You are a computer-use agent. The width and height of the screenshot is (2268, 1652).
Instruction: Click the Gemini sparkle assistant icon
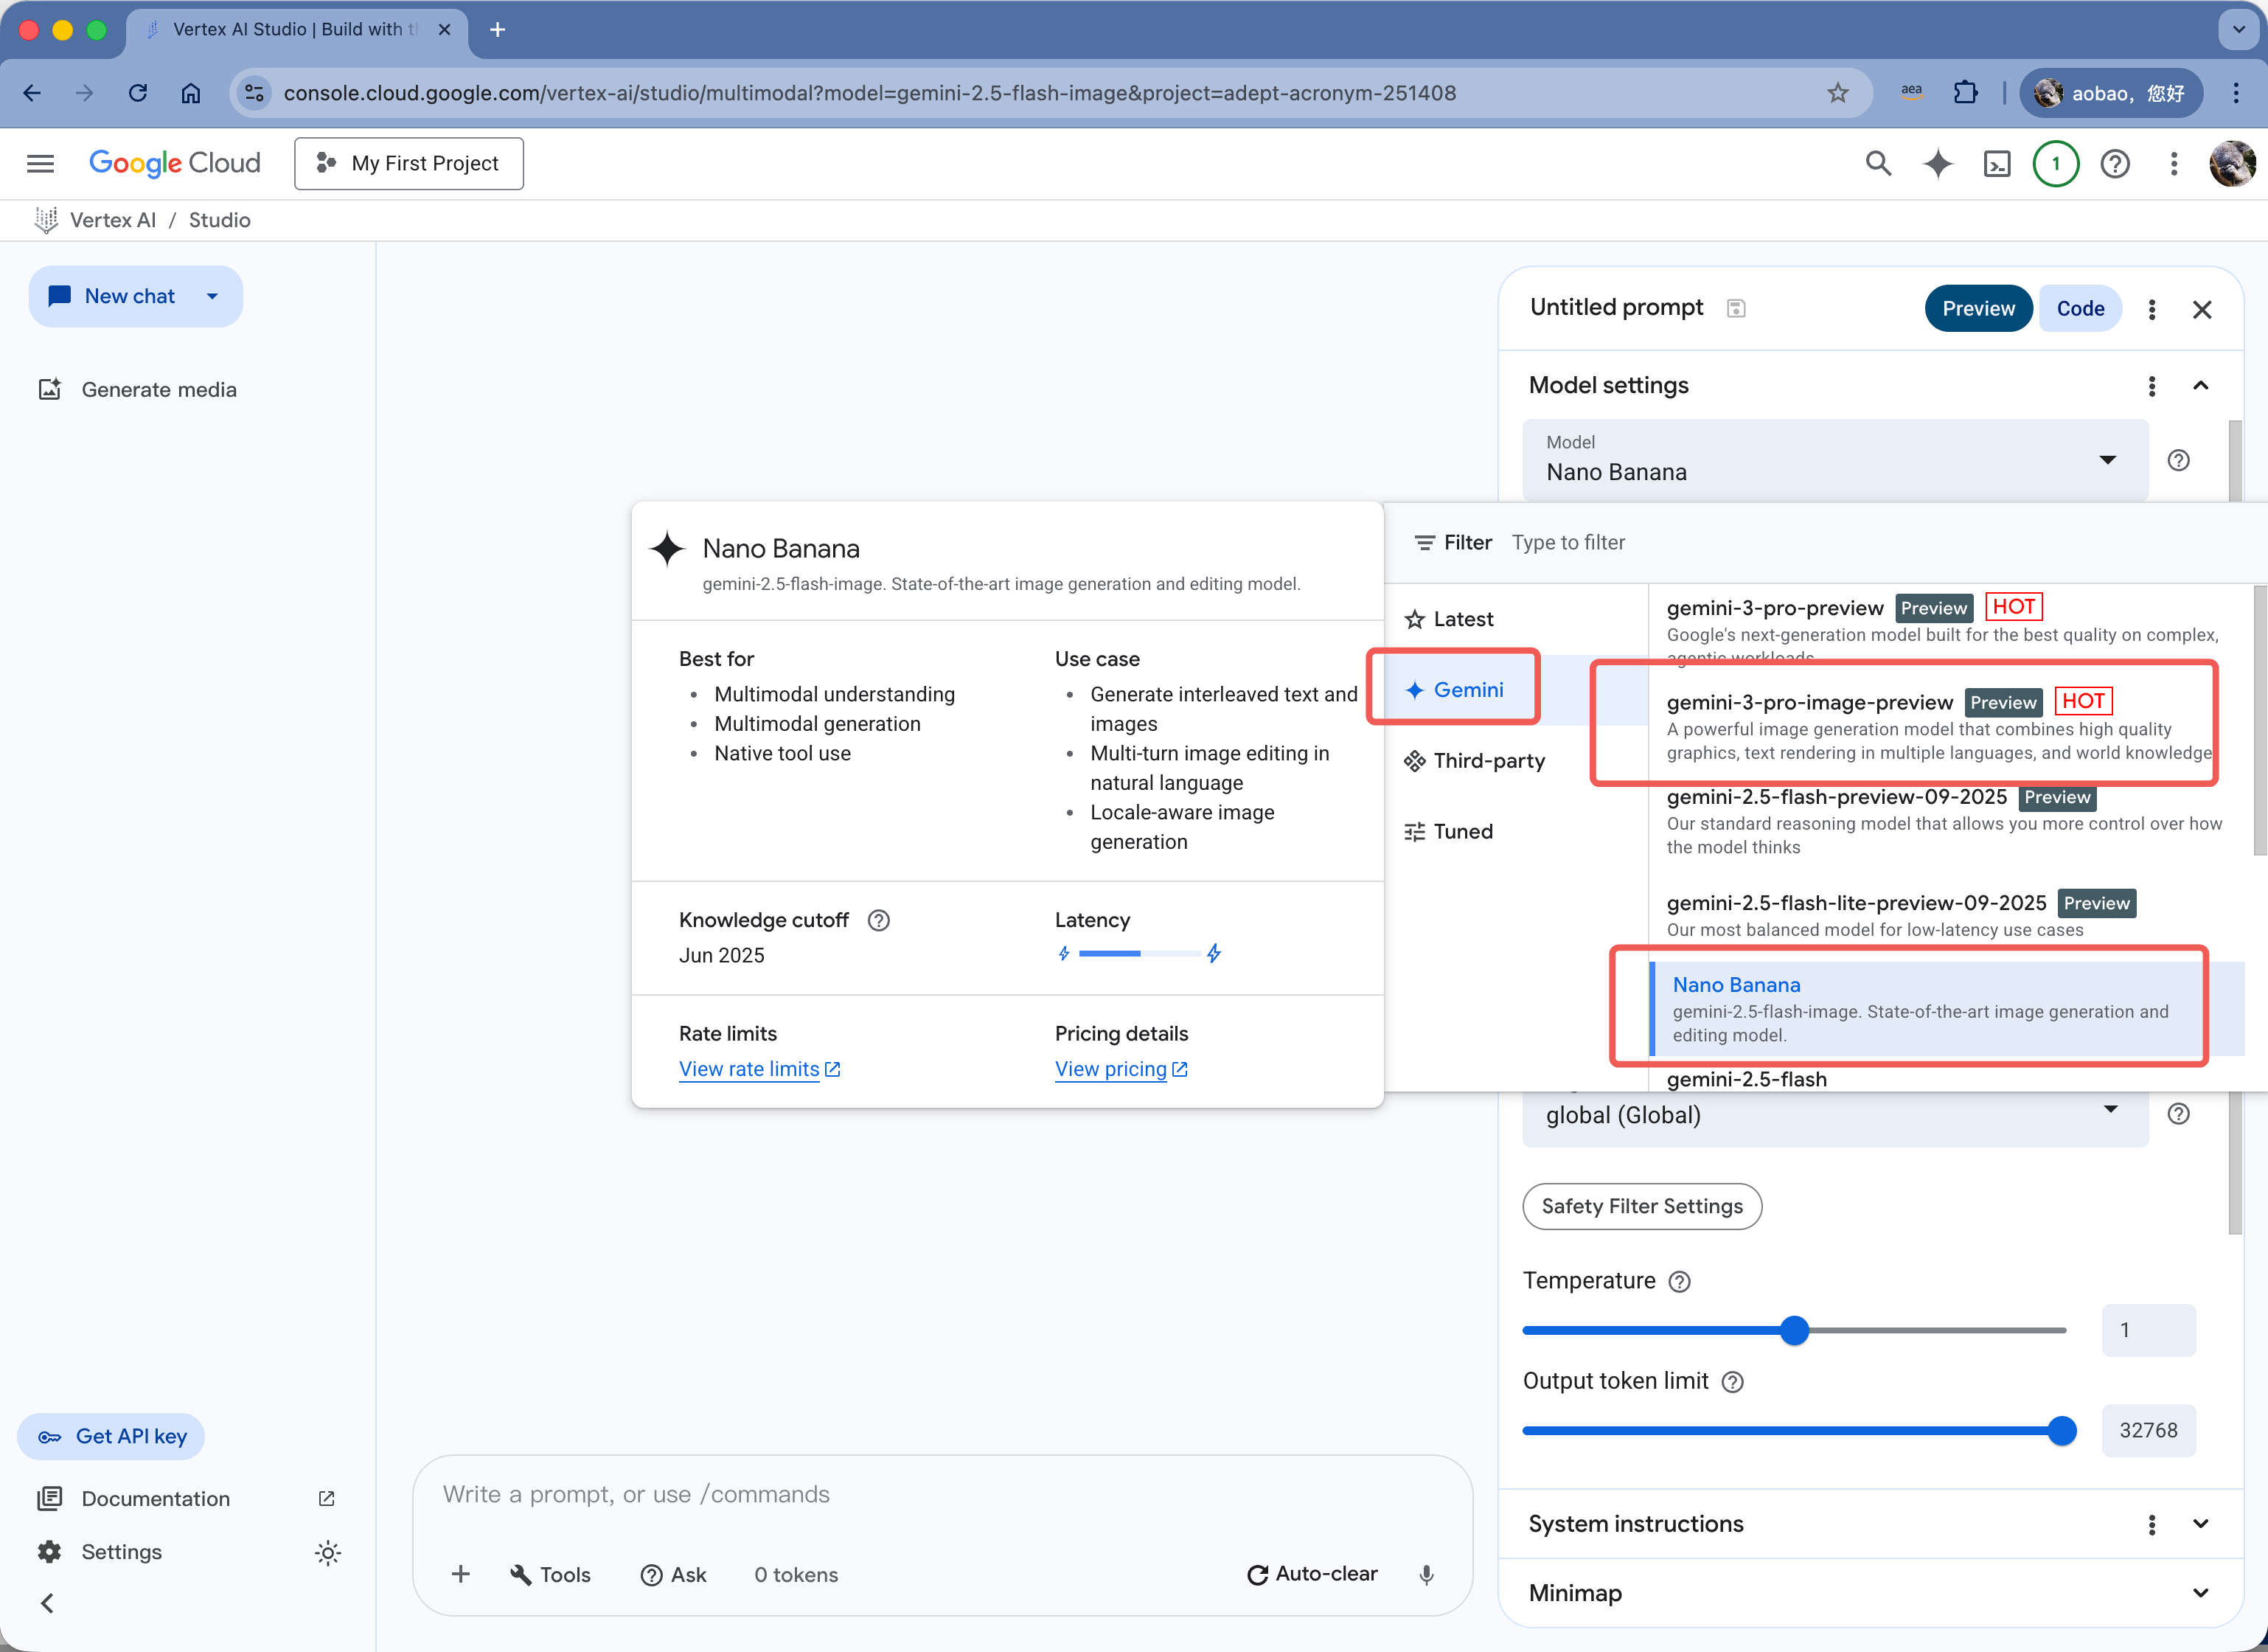point(1937,164)
